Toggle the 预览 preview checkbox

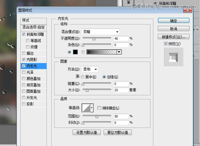(x=165, y=44)
